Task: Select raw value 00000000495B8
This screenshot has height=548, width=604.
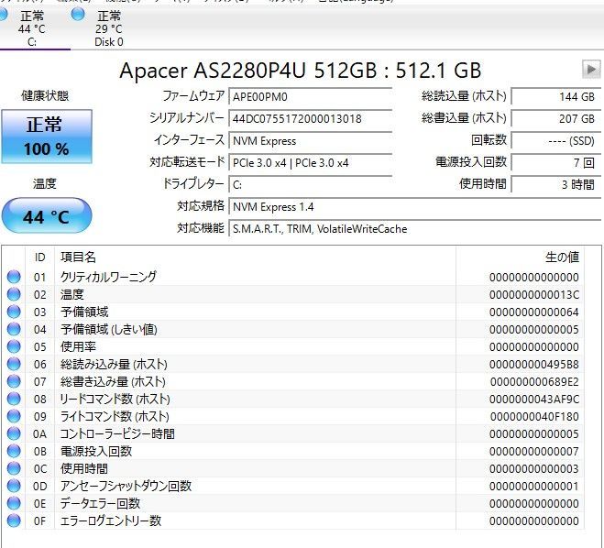Action: pyautogui.click(x=534, y=365)
